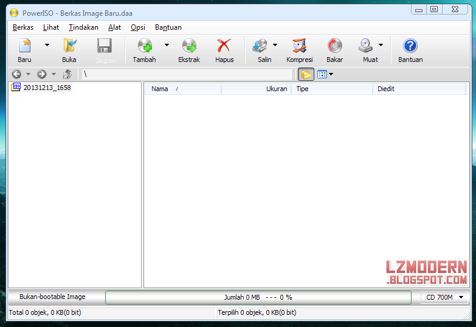Viewport: 476px width, 327px height.
Task: Click the view mode grid icon
Action: point(322,74)
